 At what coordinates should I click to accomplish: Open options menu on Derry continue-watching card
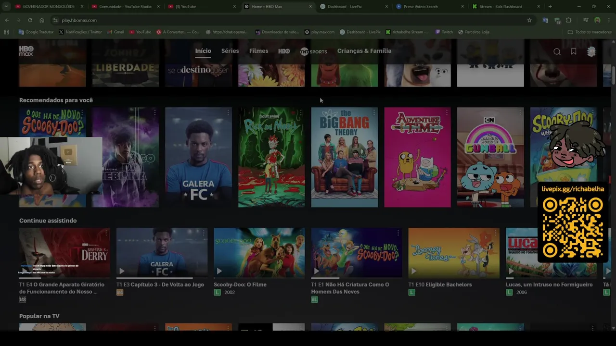pyautogui.click(x=106, y=233)
